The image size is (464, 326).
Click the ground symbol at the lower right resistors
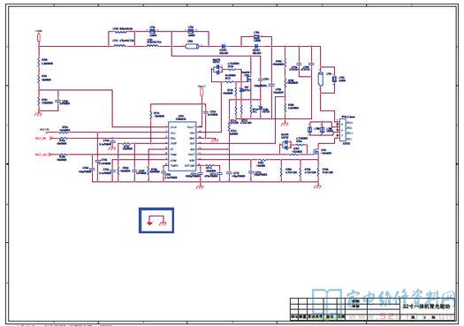[318, 186]
